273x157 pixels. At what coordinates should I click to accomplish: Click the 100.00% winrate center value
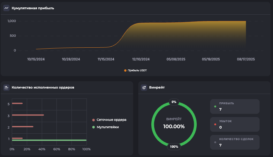click(x=174, y=126)
